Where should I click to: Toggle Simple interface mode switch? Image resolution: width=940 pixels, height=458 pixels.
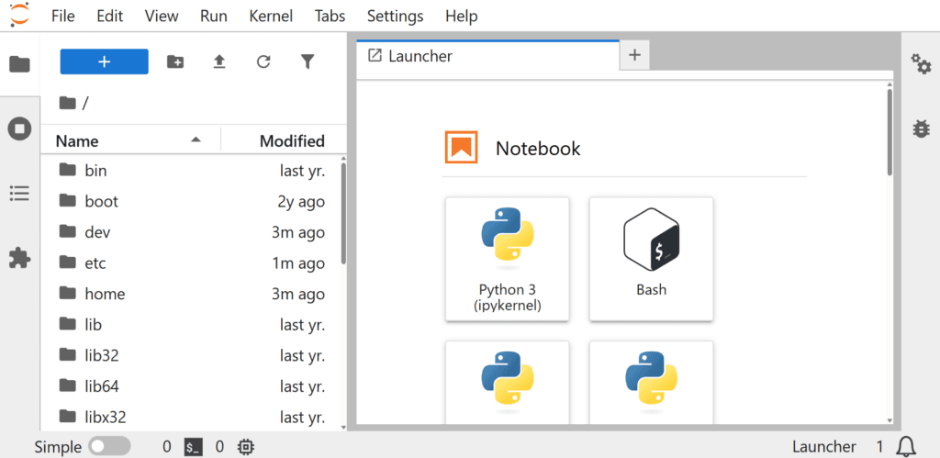(x=109, y=447)
